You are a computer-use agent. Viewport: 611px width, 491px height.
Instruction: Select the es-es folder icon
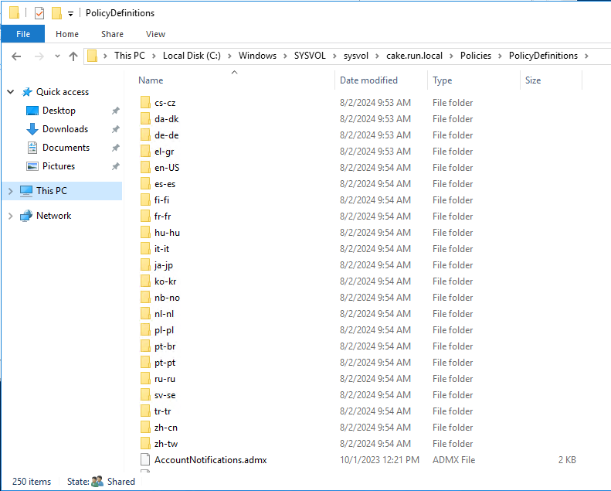click(145, 184)
